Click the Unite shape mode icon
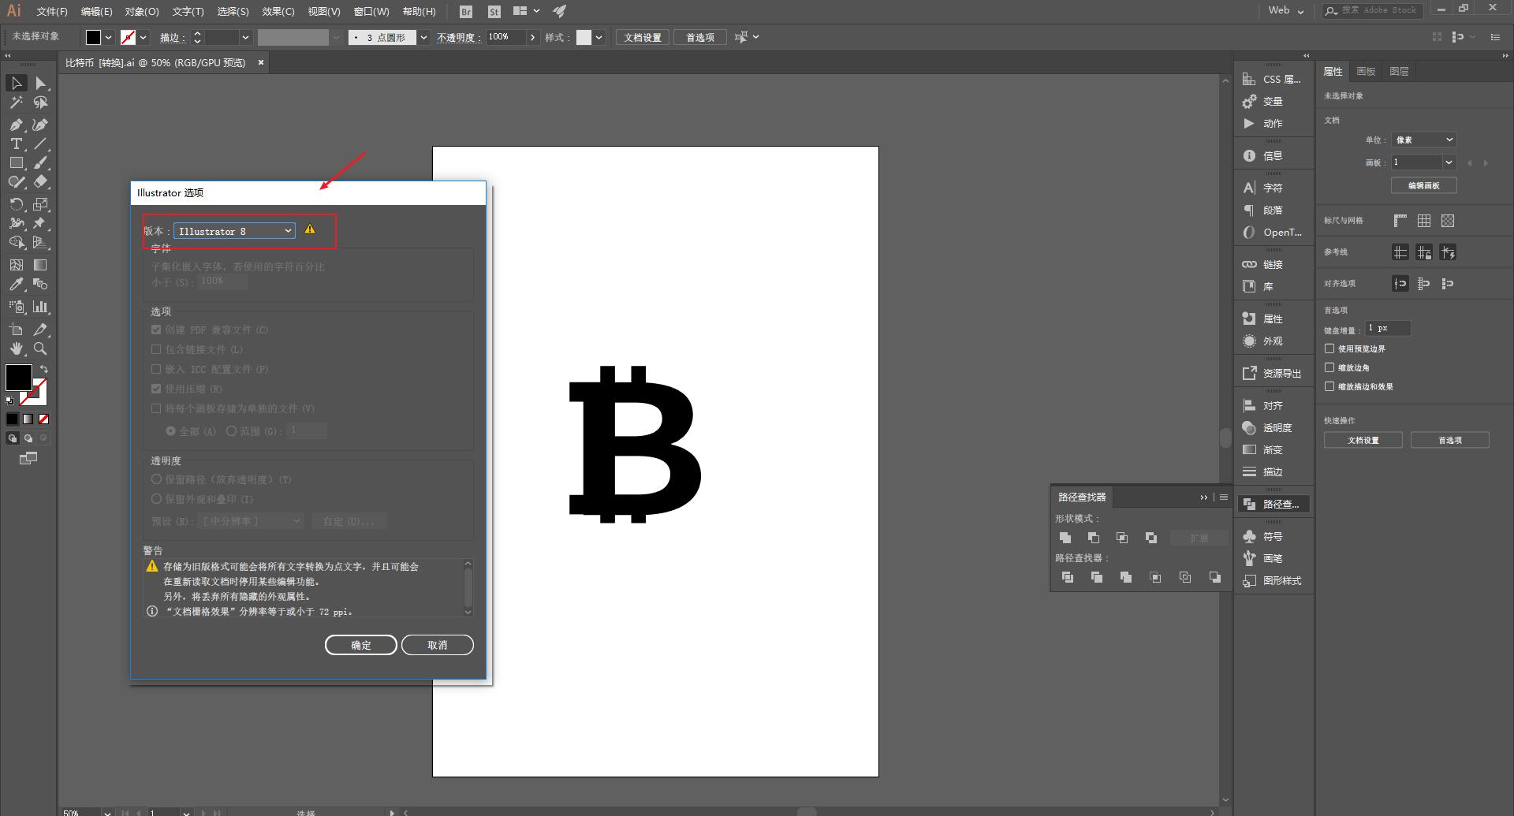1514x816 pixels. (x=1065, y=538)
